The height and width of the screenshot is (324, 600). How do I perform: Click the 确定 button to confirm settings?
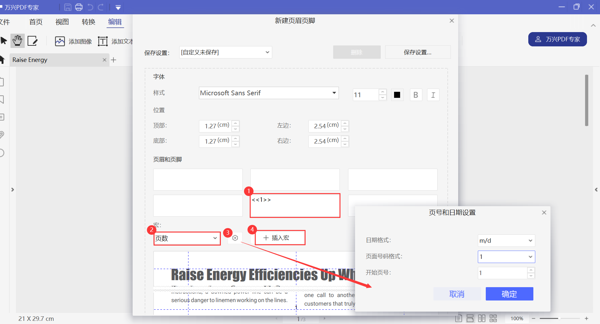click(509, 294)
